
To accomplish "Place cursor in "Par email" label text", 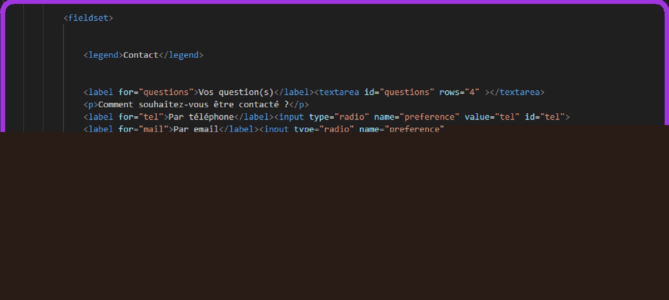I will (x=195, y=129).
